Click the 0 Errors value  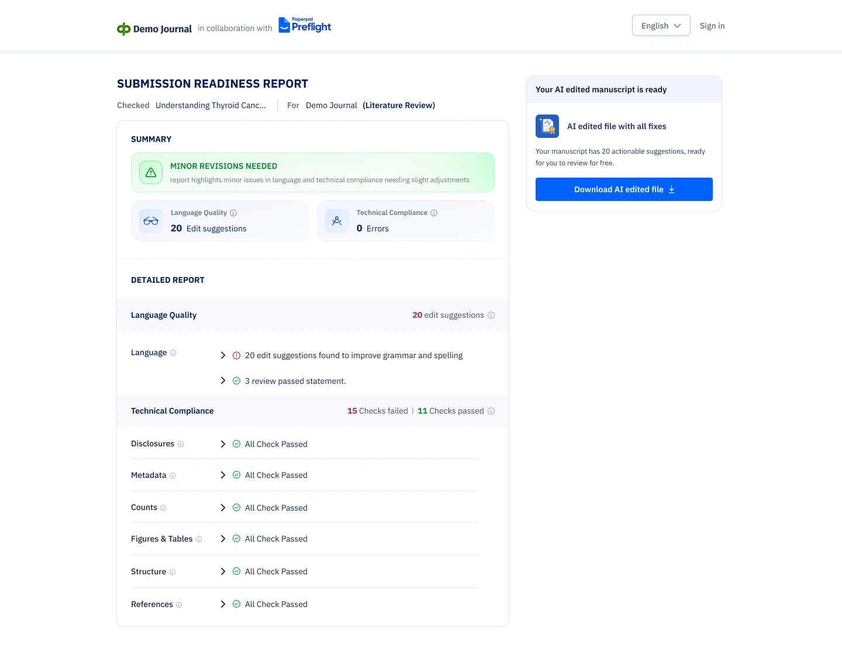pyautogui.click(x=372, y=228)
